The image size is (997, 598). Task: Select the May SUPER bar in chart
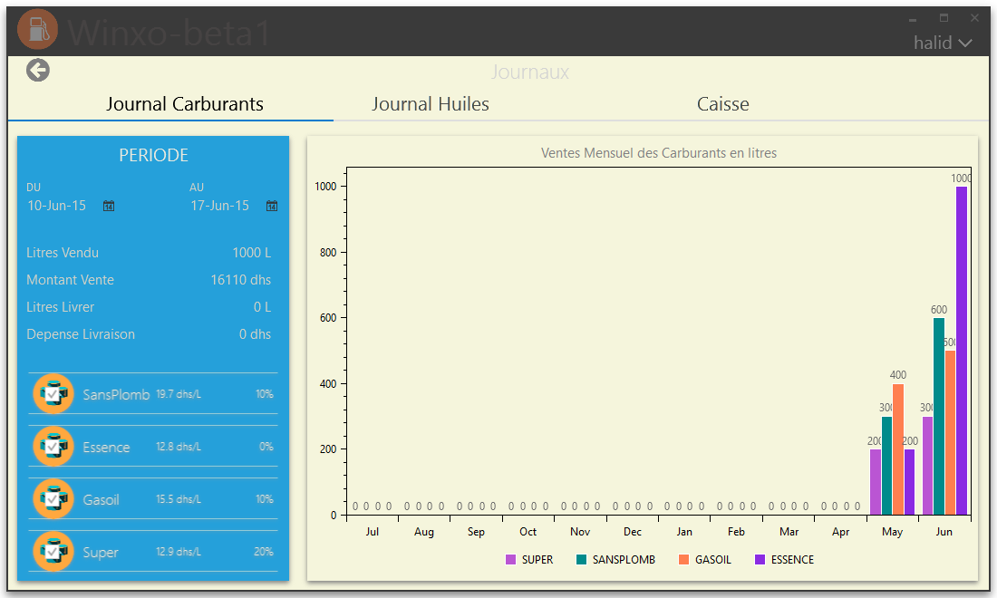pos(876,482)
